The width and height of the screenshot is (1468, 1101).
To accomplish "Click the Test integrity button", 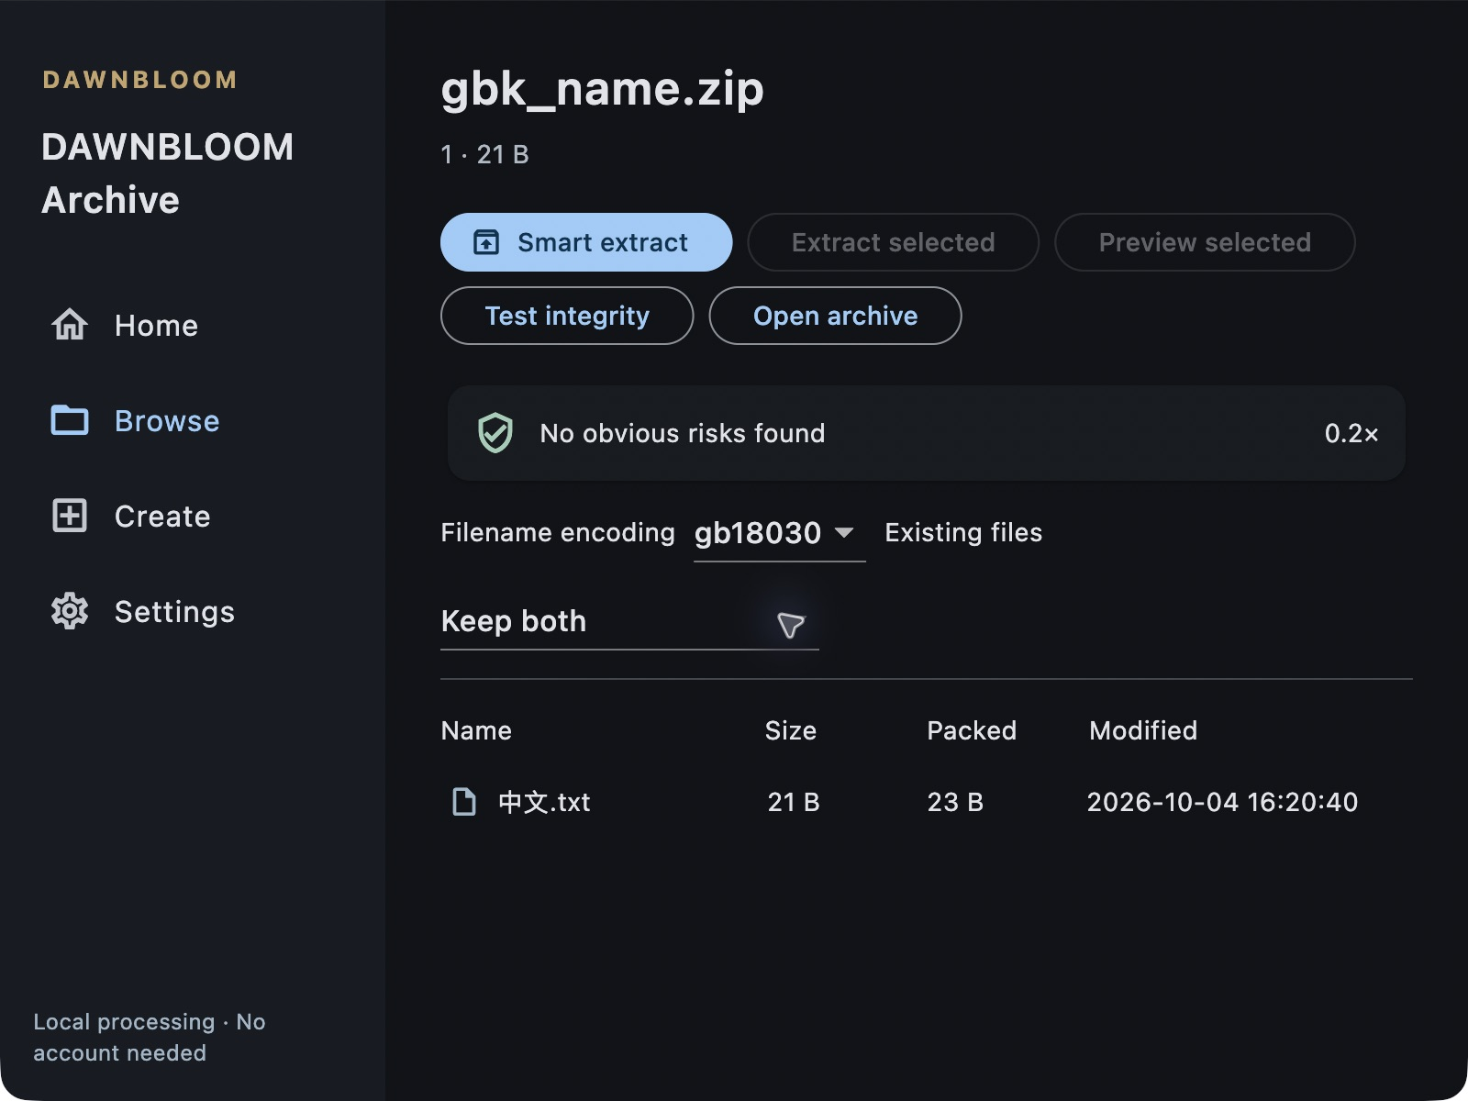I will coord(567,316).
